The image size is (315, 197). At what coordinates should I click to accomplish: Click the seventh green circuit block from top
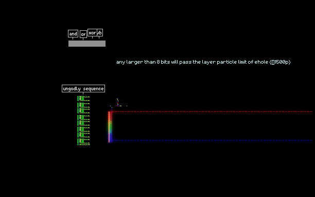tap(83, 135)
